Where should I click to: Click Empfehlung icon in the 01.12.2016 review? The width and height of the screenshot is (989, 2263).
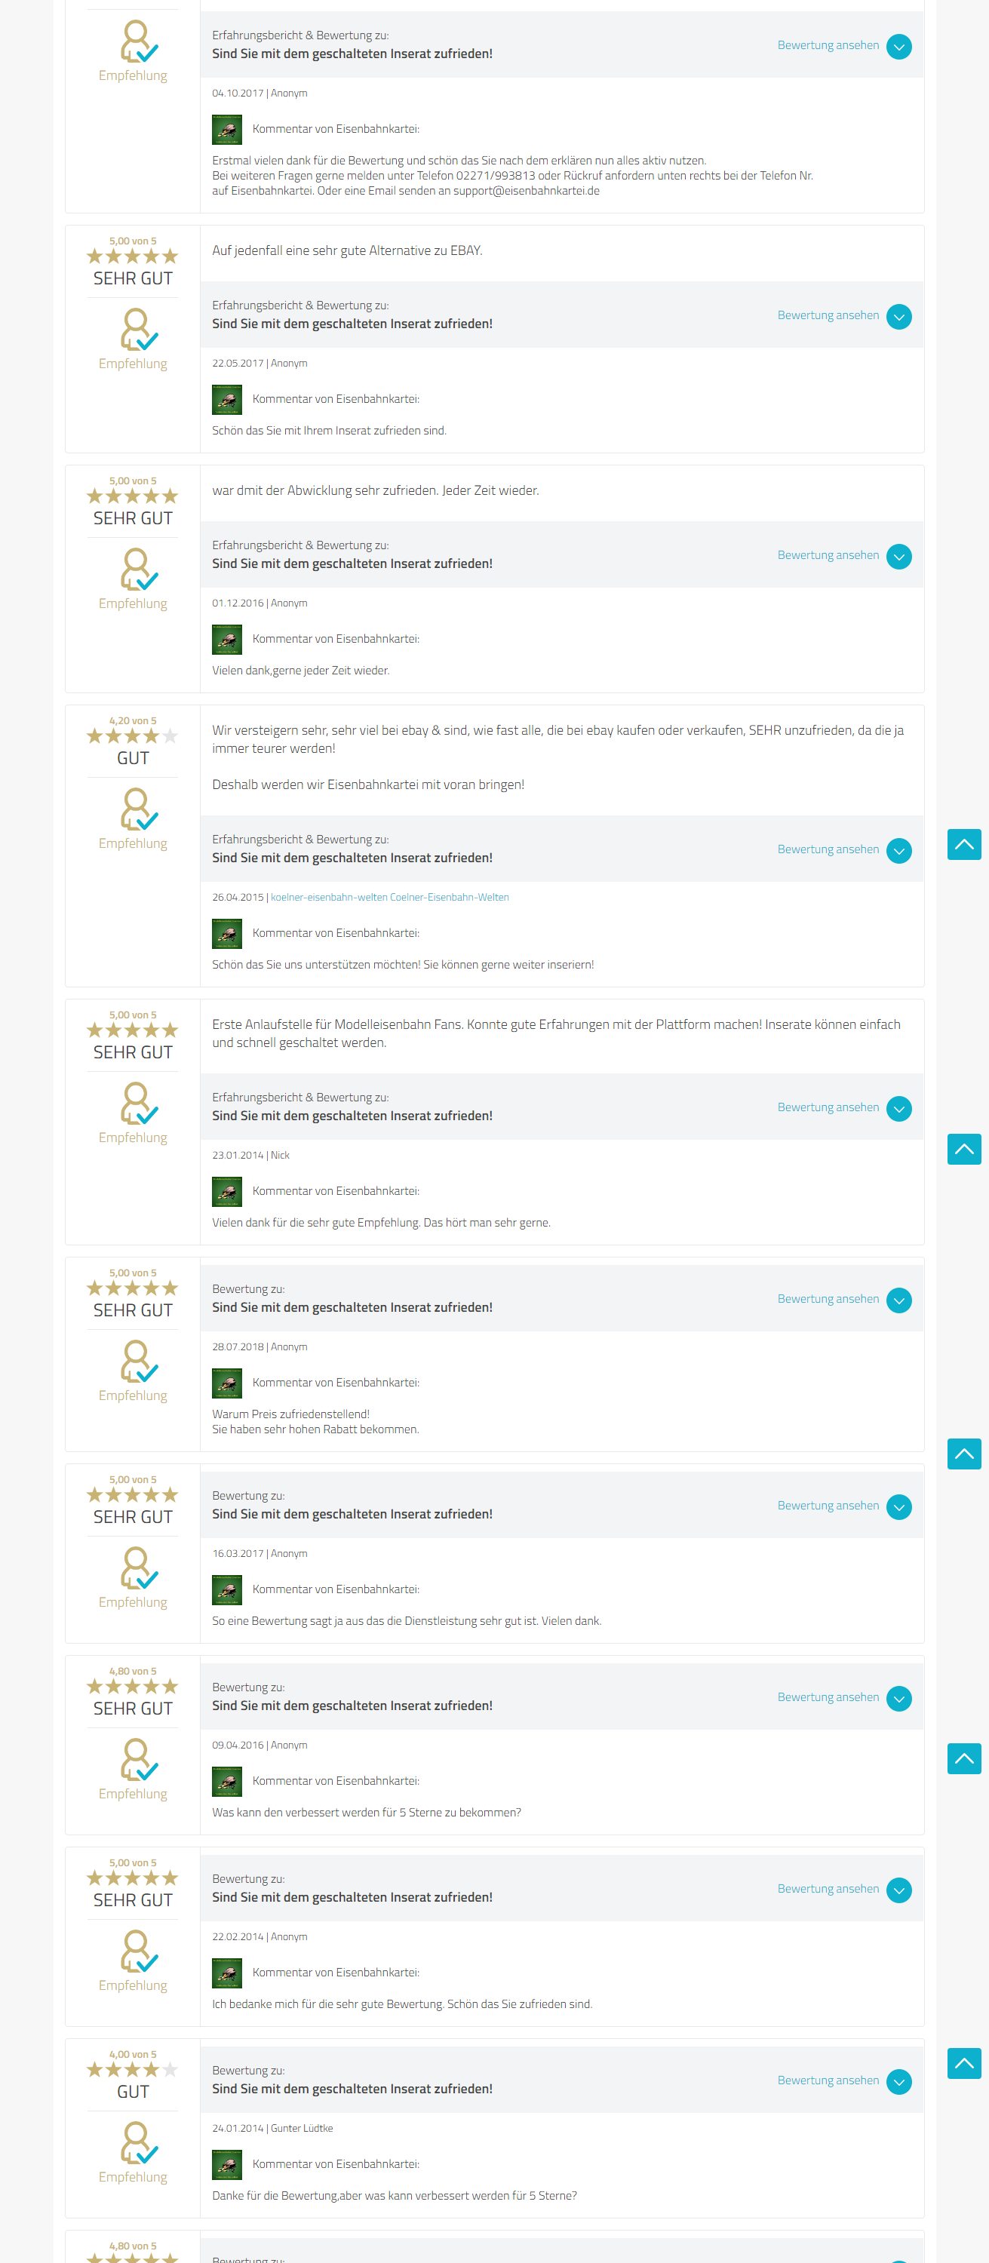pos(138,570)
